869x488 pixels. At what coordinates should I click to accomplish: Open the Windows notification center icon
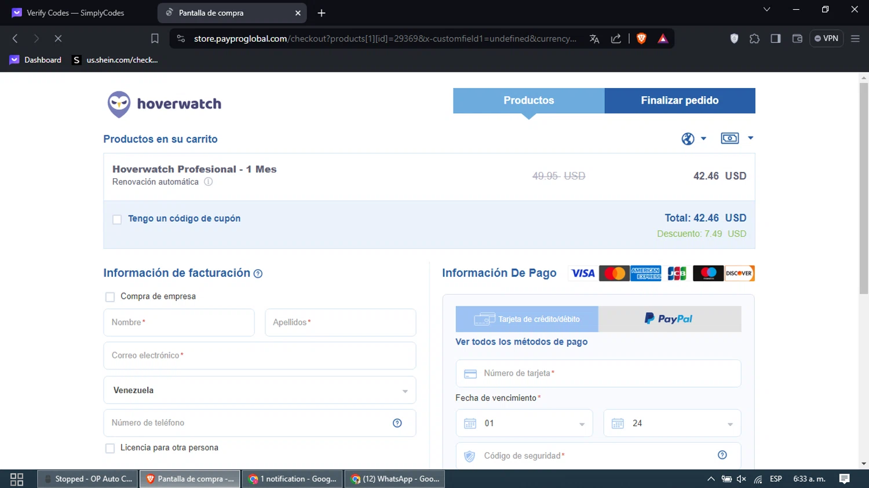(x=845, y=479)
